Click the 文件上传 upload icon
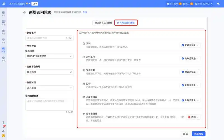The height and width of the screenshot is (140, 224). (x=84, y=57)
